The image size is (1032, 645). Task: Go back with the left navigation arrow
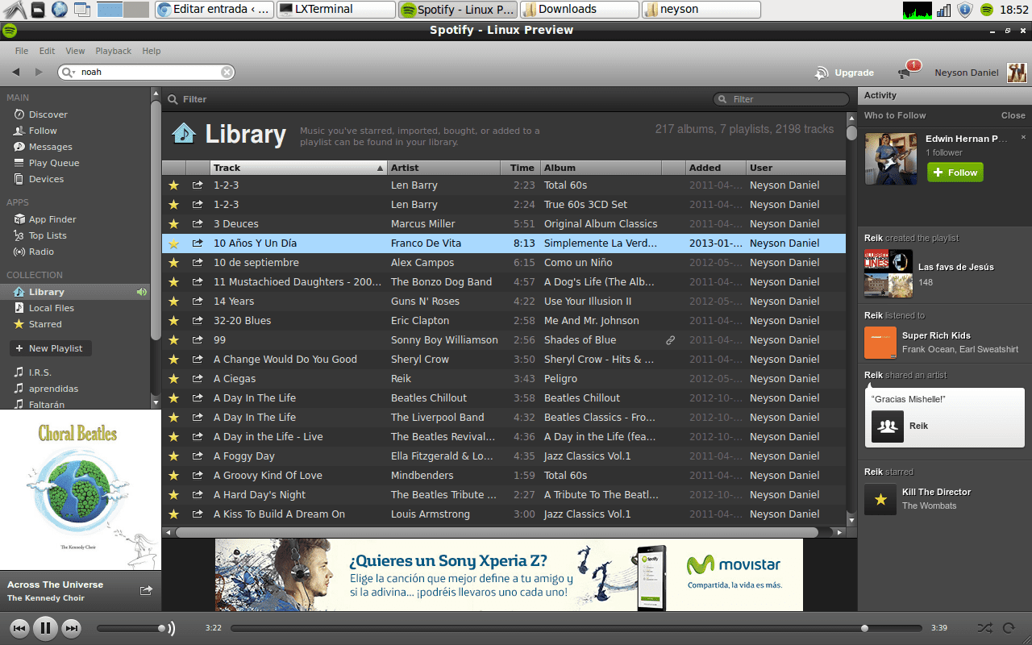point(16,72)
